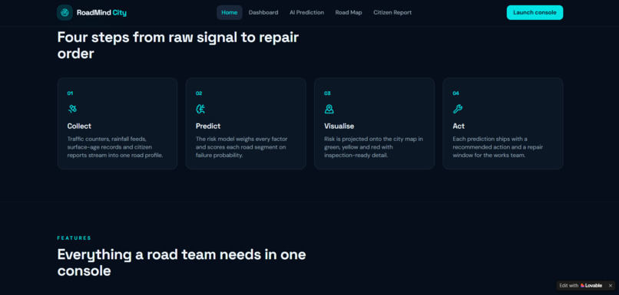Open the Citizen Report page
Screen dimensions: 619x295
click(x=392, y=12)
